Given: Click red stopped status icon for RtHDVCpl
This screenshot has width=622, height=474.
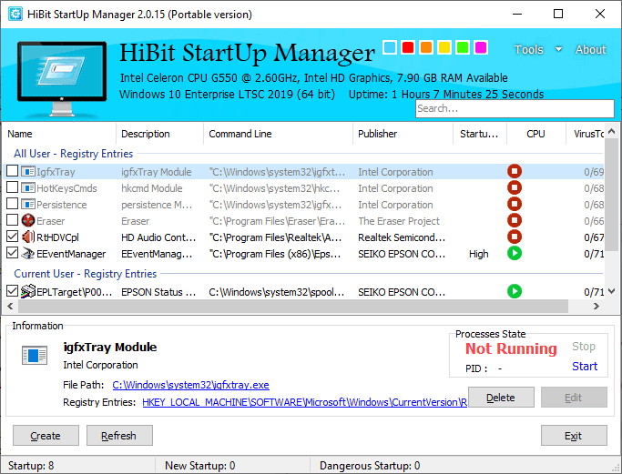Looking at the screenshot, I should click(515, 237).
